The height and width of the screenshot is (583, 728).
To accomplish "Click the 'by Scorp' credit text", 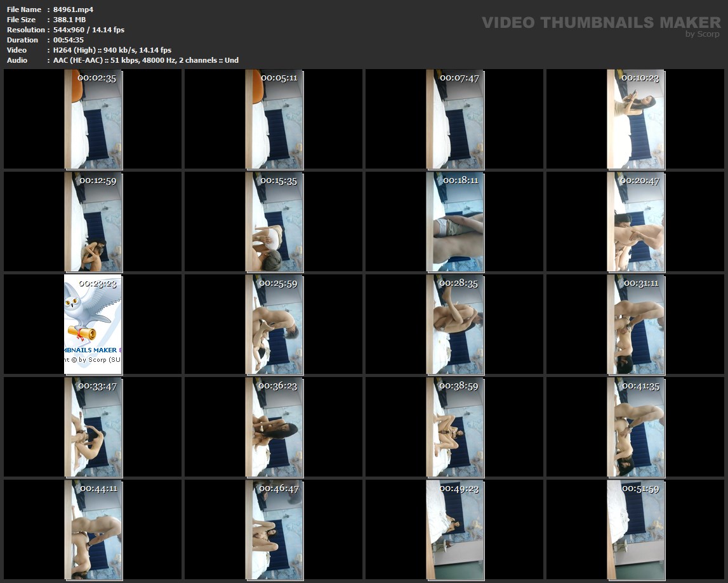I will (x=703, y=34).
